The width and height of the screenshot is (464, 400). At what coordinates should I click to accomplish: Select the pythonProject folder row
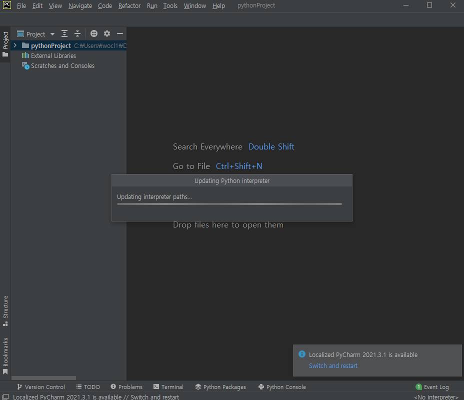click(x=69, y=45)
